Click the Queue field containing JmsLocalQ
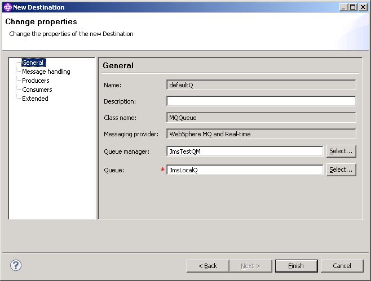371x281 pixels. coord(245,170)
